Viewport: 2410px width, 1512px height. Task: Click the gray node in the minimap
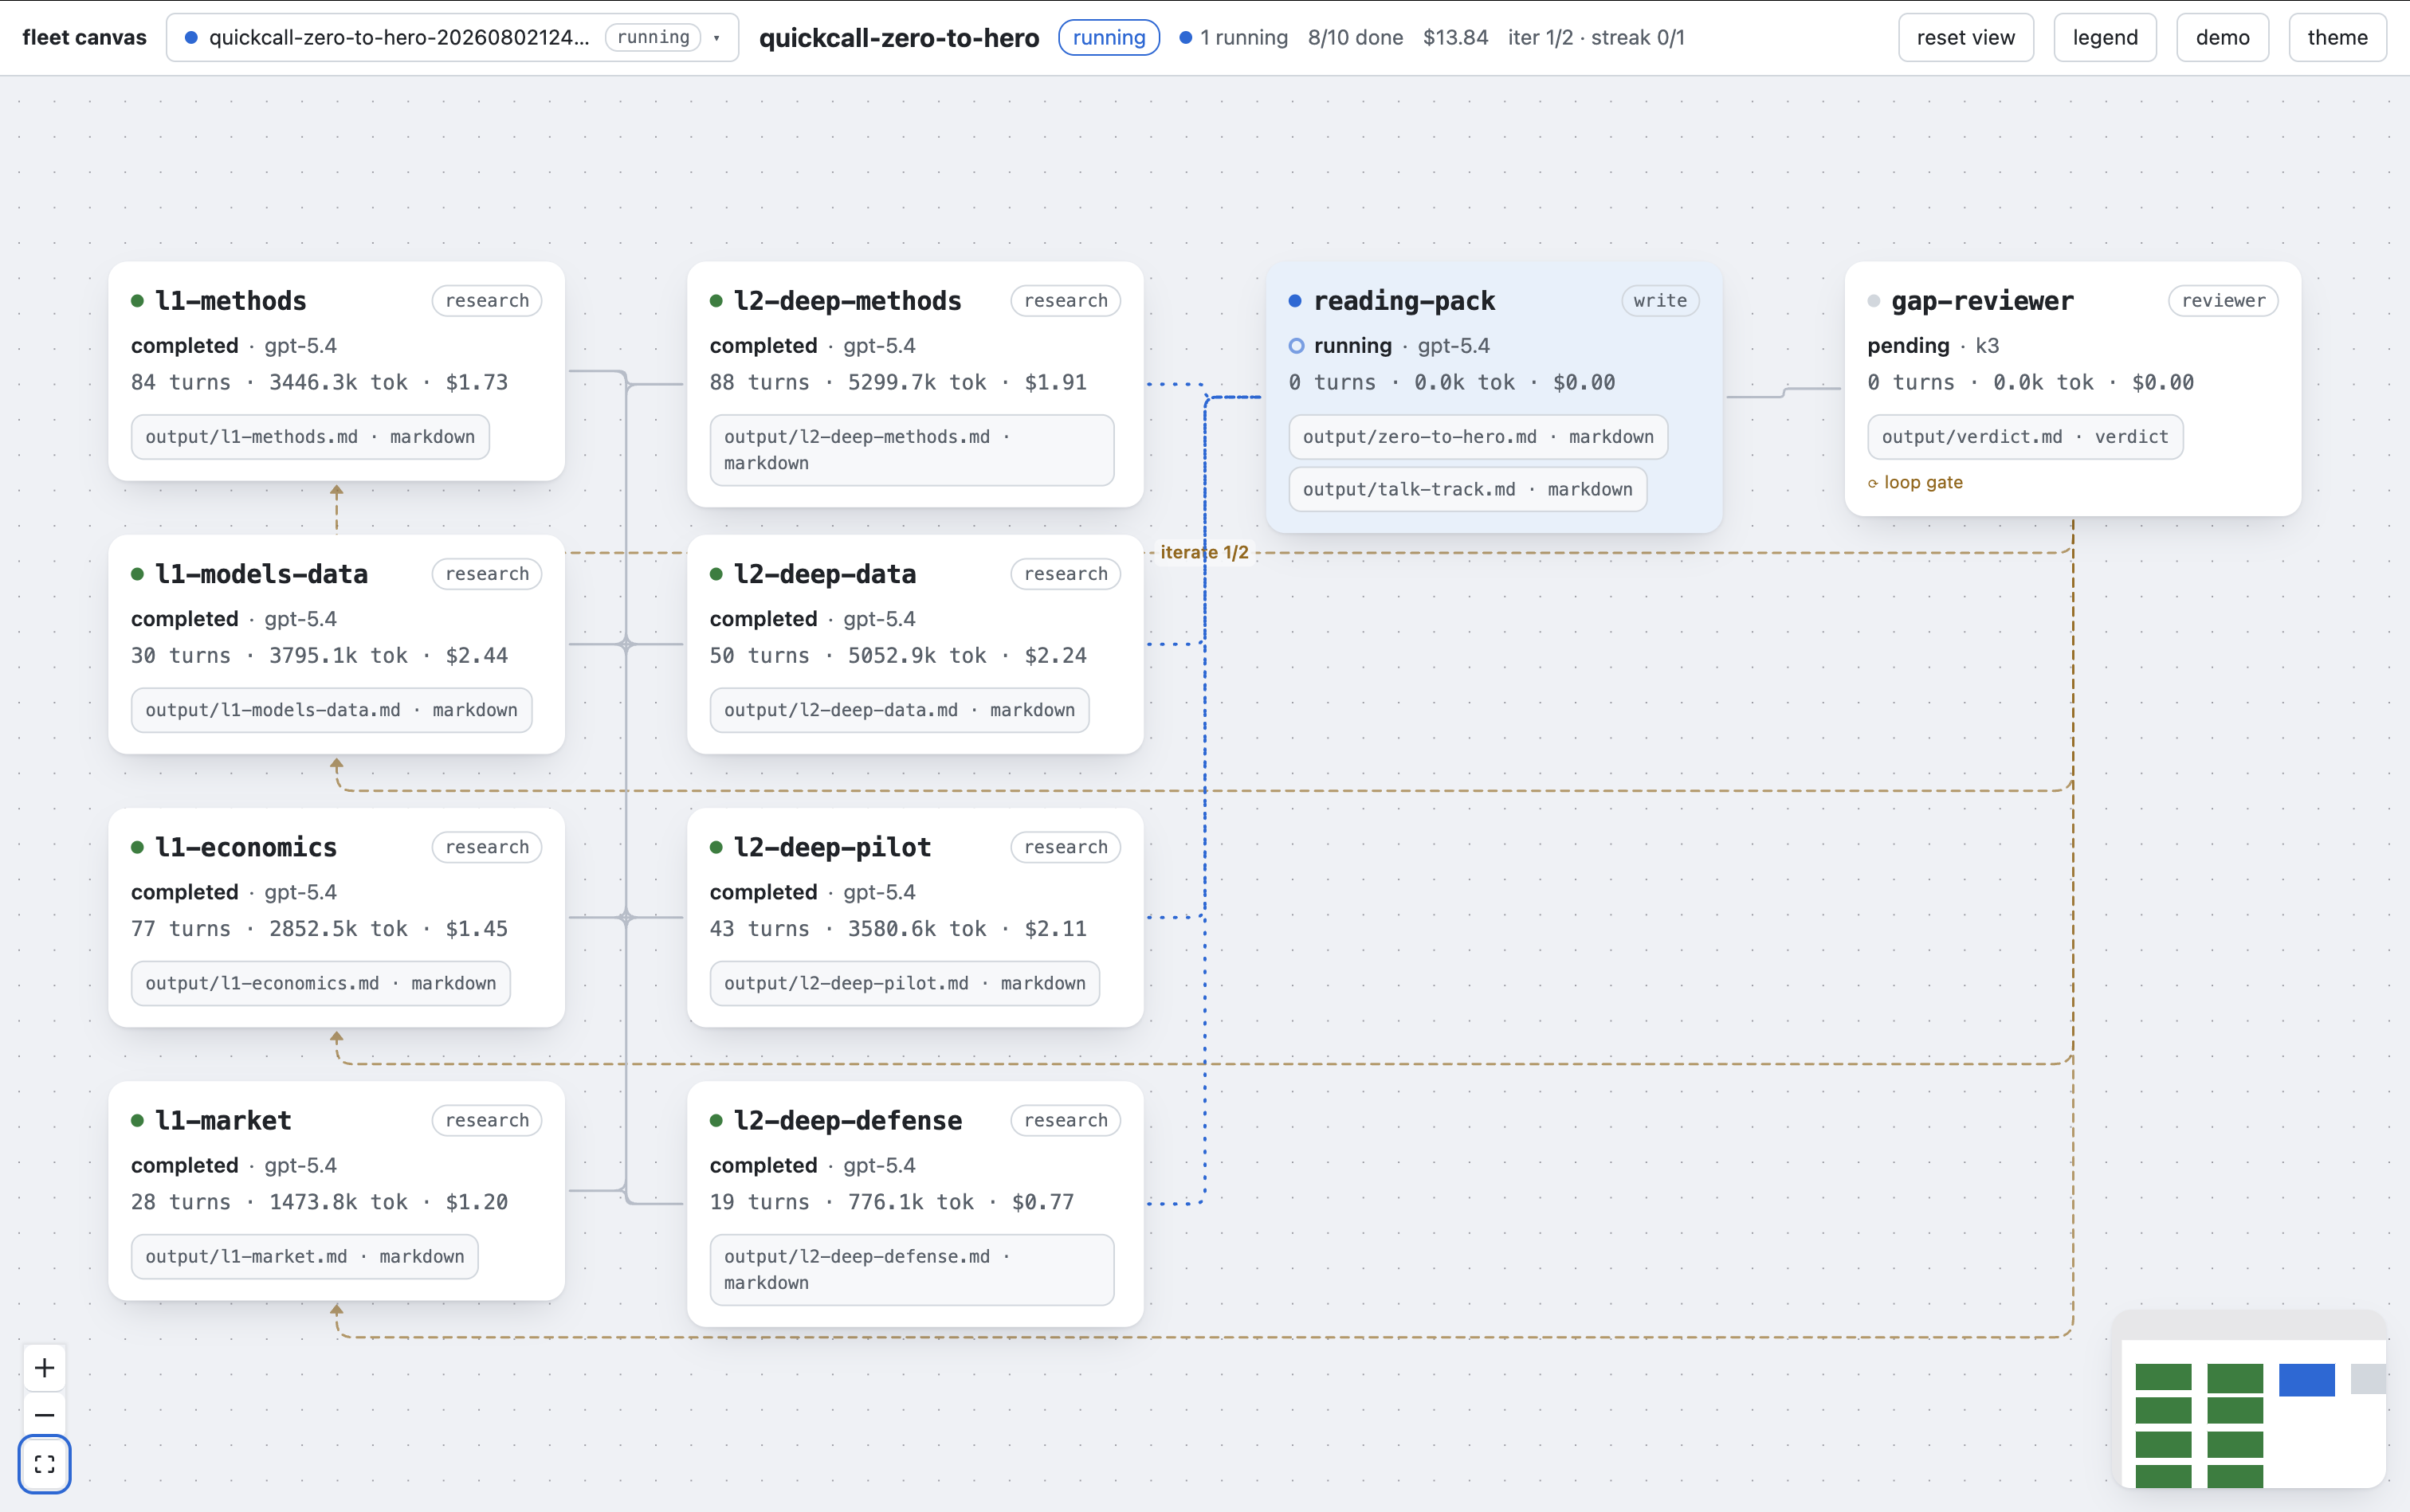[2368, 1379]
